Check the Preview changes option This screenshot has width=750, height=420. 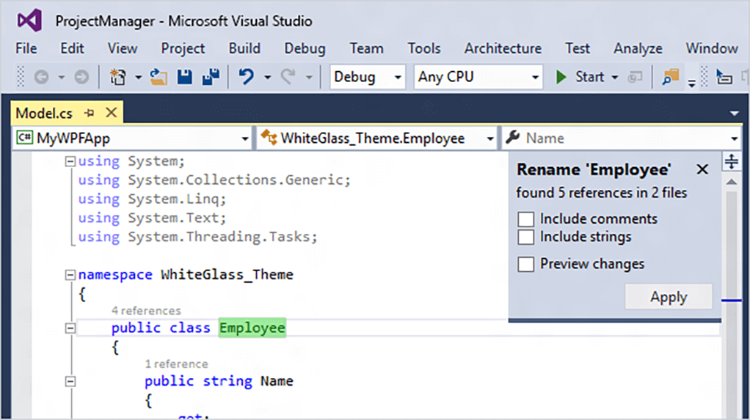click(x=525, y=264)
